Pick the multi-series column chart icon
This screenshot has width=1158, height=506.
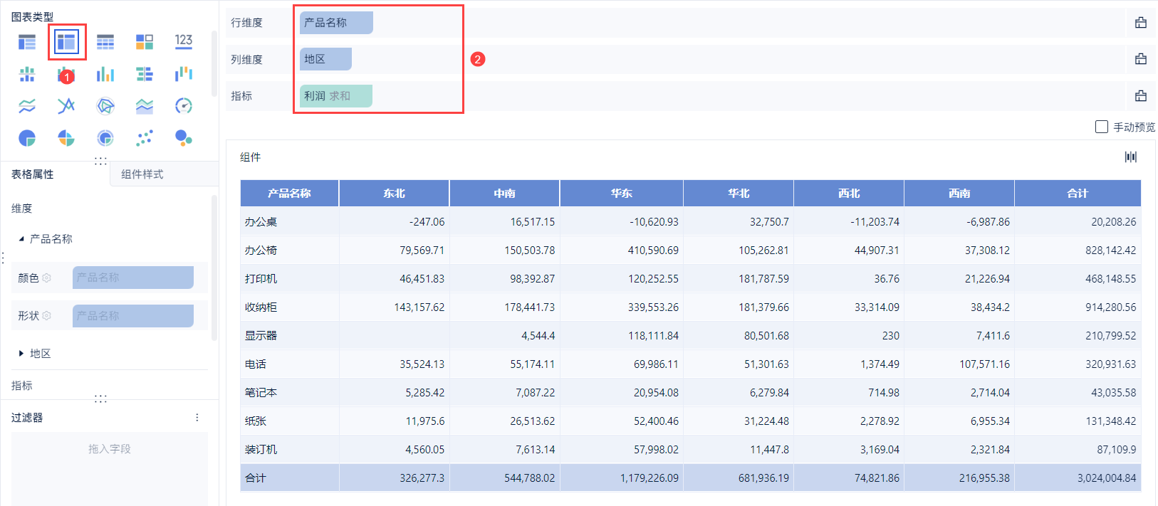coord(105,74)
